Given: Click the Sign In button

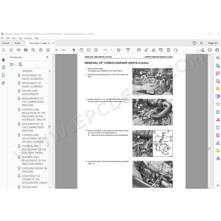Looking at the screenshot, I should pos(212,43).
